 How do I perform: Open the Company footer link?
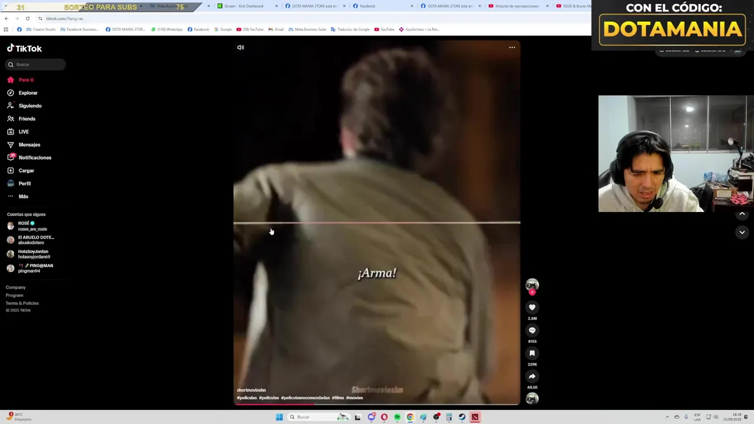pos(15,287)
